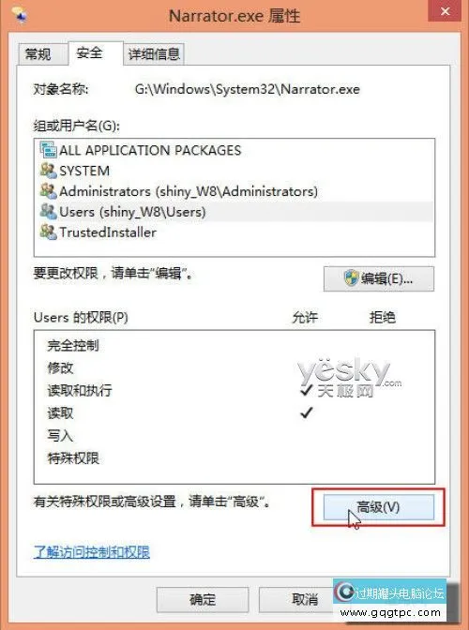Select ALL APPLICATION PACKAGES entry
Screen dimensions: 469x630
234,150
